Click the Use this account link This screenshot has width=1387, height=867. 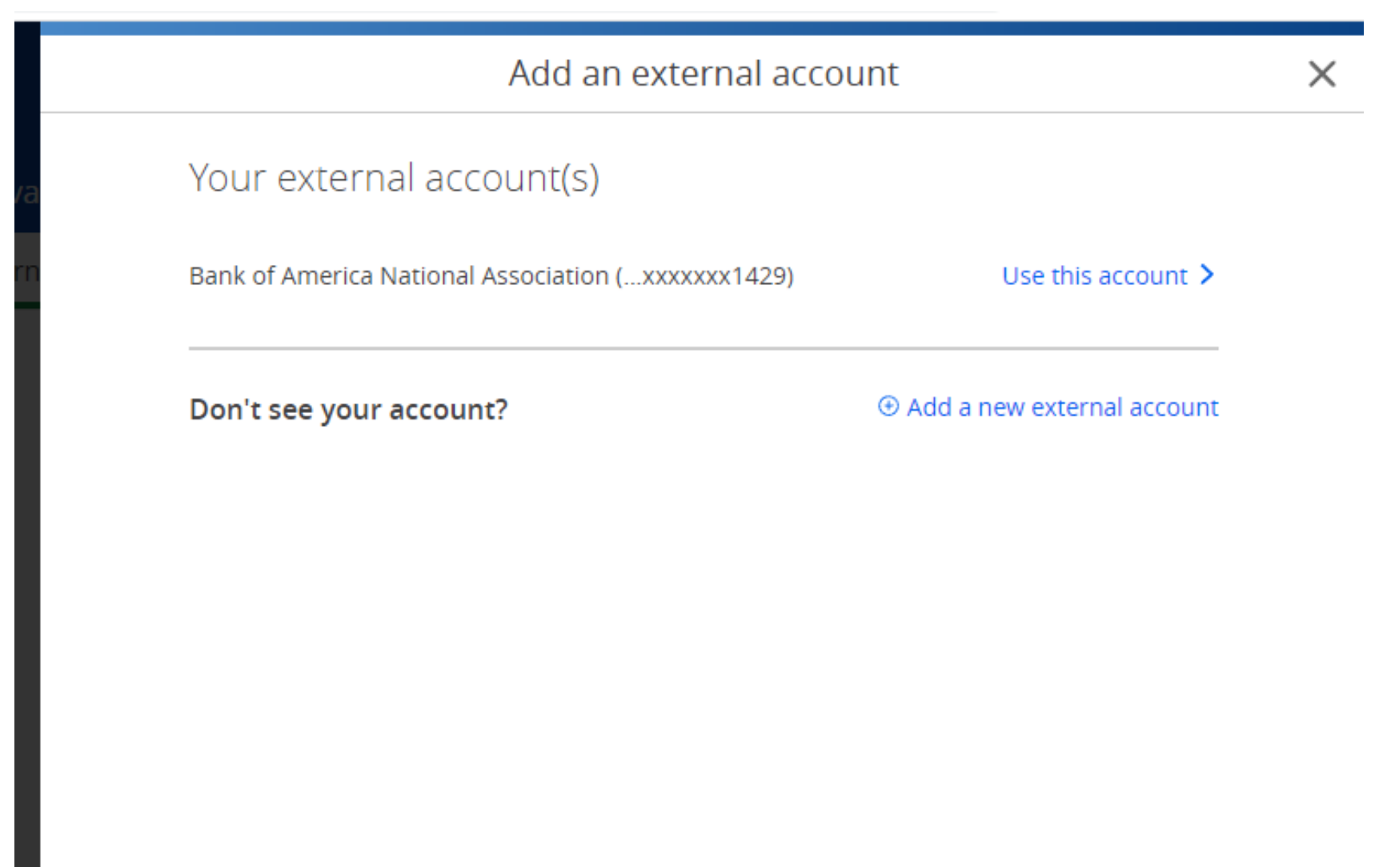tap(1094, 276)
